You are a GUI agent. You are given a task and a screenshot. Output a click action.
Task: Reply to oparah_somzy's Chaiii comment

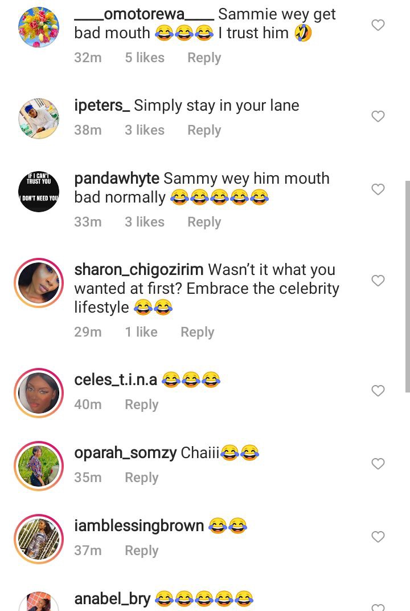pyautogui.click(x=142, y=478)
